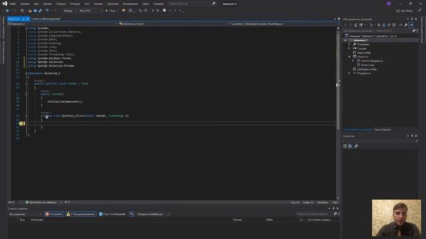Click the highlighted Preview Selected Items icon
This screenshot has width=426, height=239.
tap(411, 25)
